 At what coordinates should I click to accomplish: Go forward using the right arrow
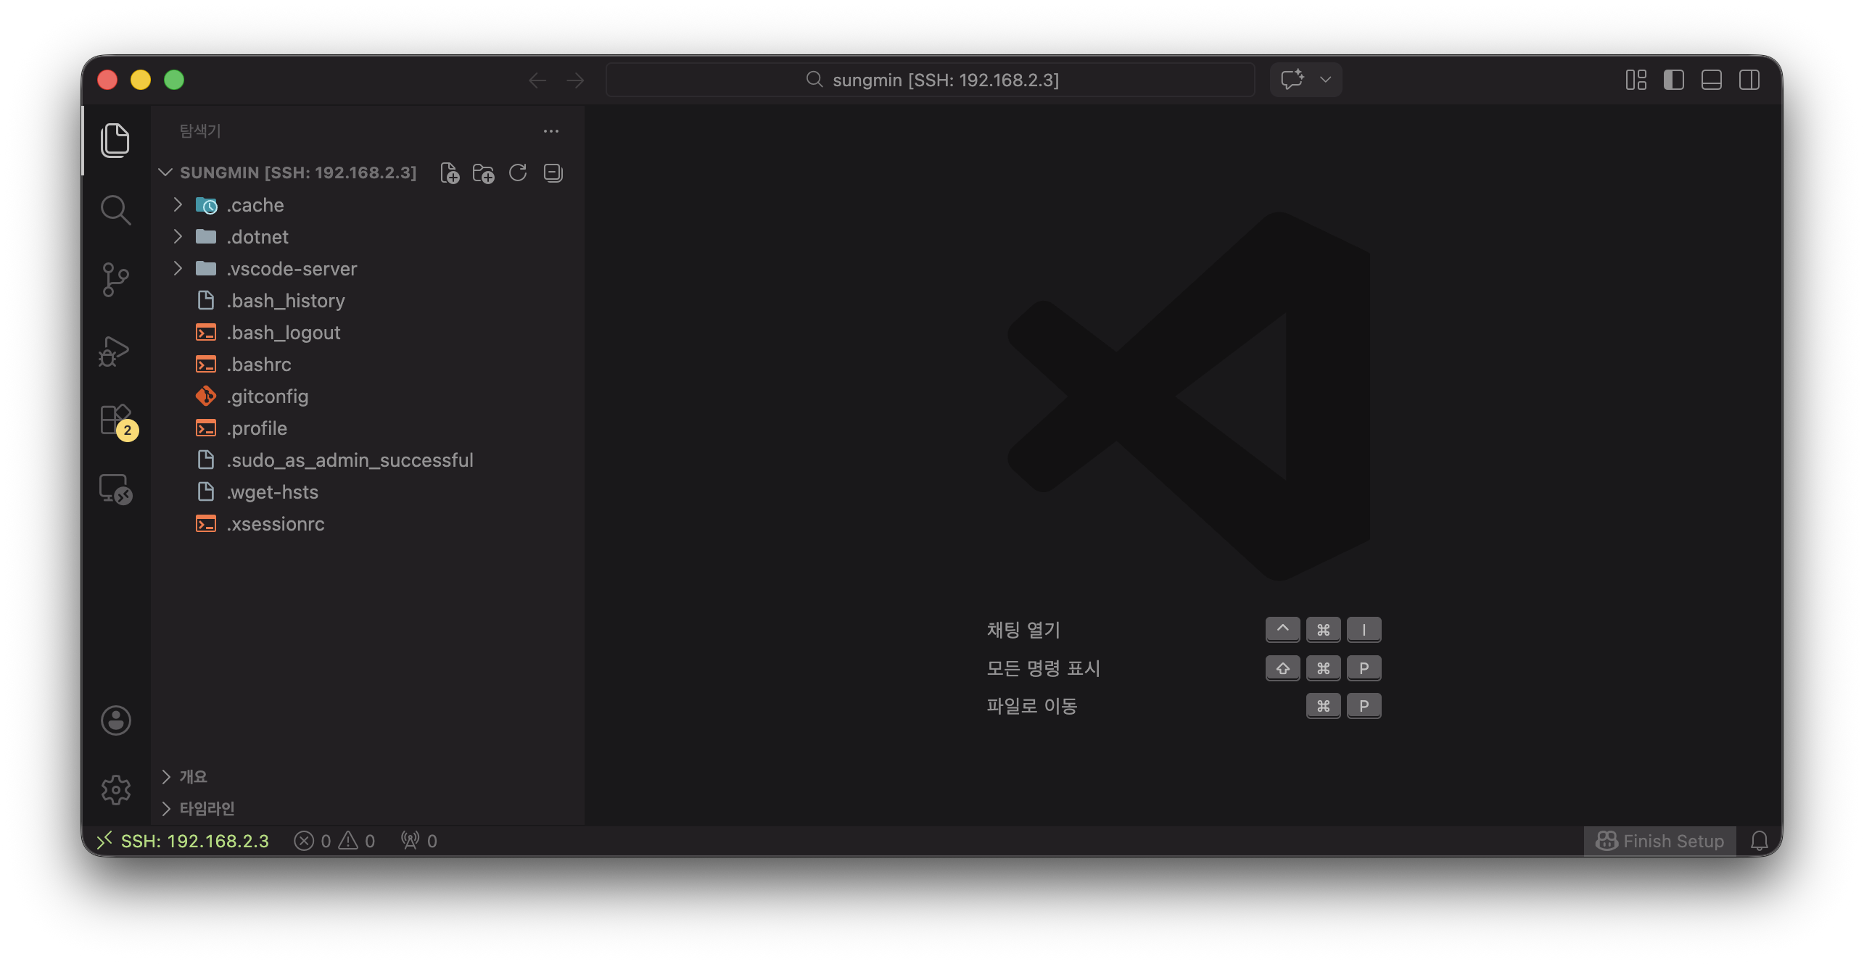click(x=575, y=80)
